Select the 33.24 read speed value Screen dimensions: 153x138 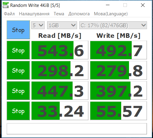[60, 111]
